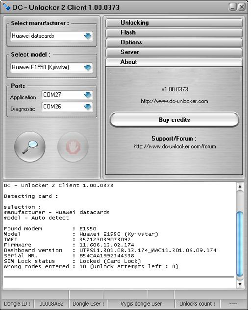
Task: Open the dc-unlocker.com website link
Action: point(174,101)
